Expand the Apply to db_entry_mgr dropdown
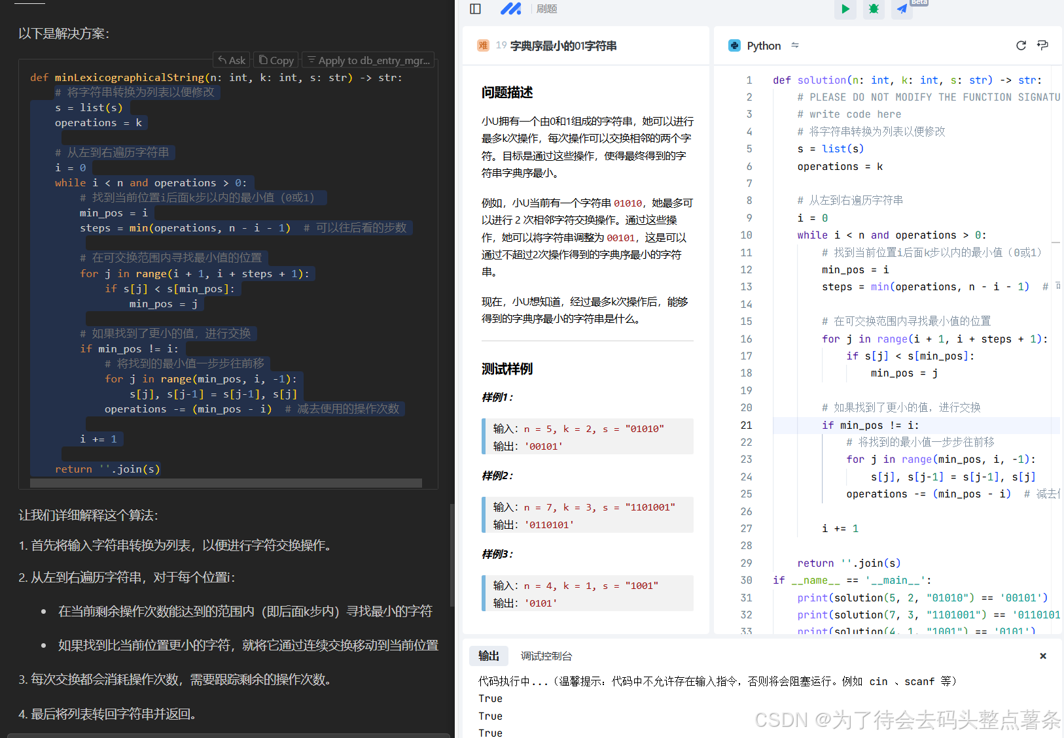The image size is (1064, 738). point(368,59)
